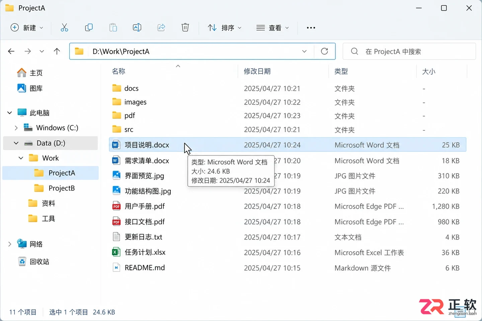
Task: Go back with the left arrow
Action: tap(11, 51)
